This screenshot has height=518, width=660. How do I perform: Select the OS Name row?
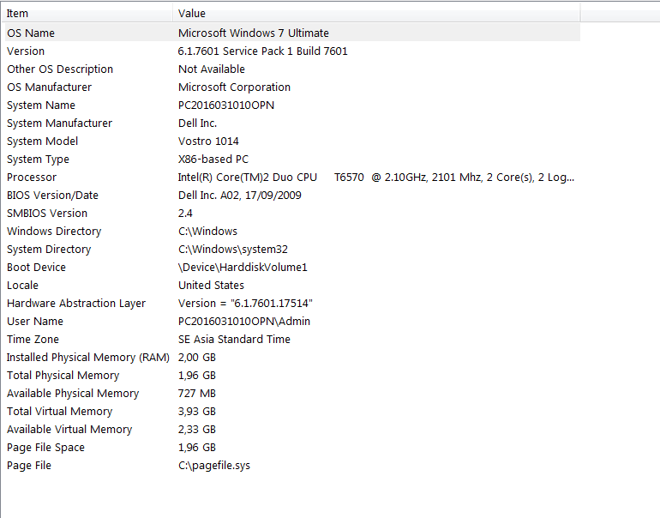tap(292, 33)
